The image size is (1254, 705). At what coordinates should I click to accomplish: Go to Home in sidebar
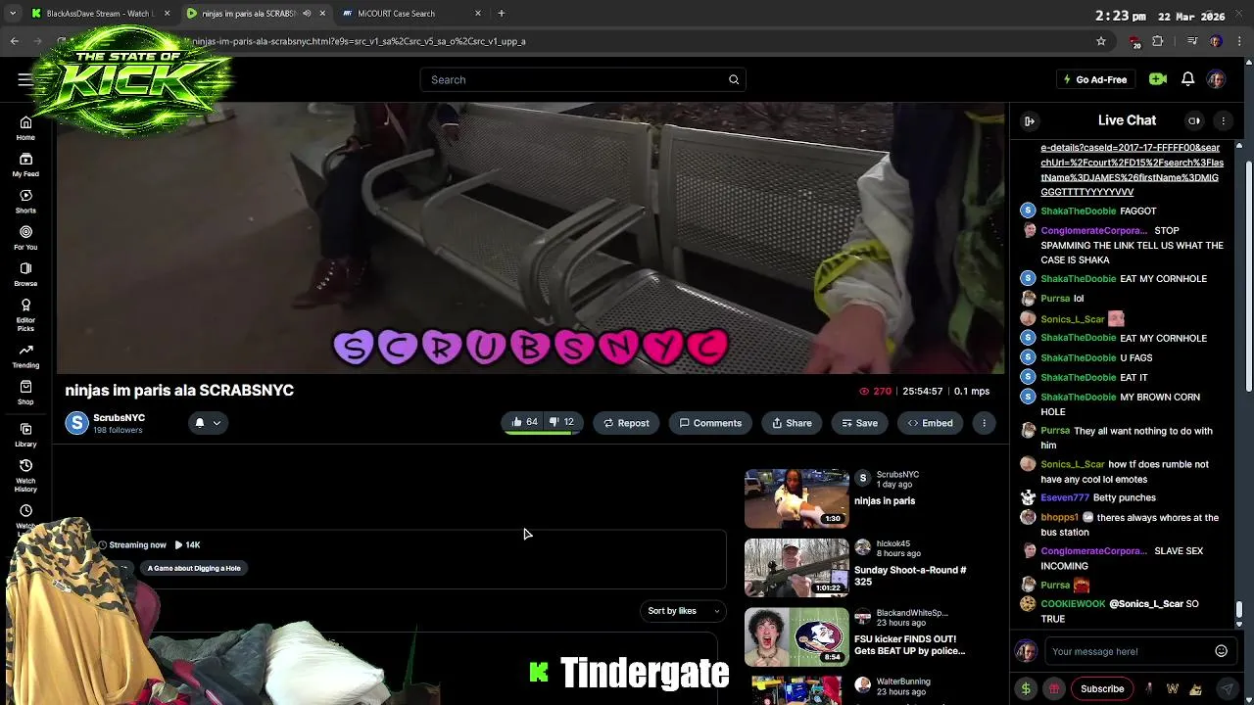(25, 128)
